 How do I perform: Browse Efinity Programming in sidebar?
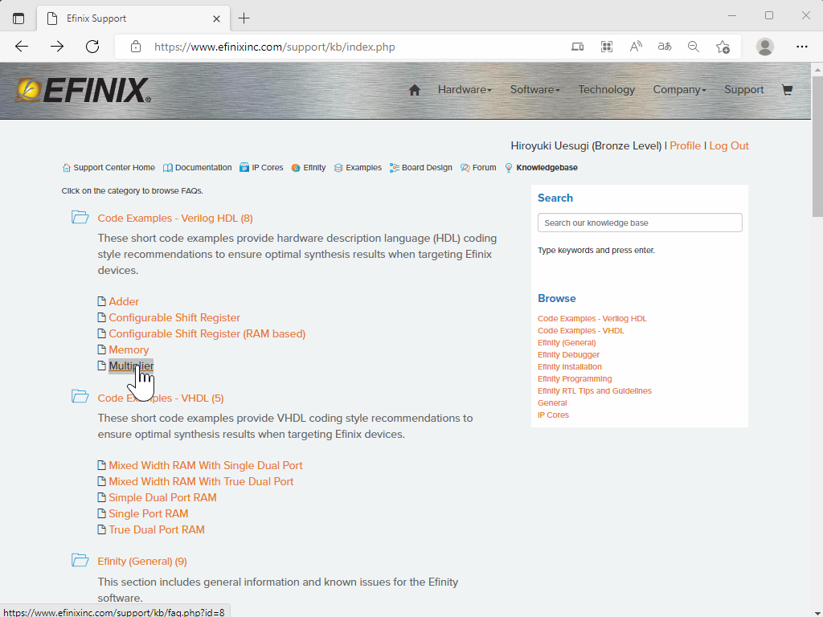click(x=575, y=379)
